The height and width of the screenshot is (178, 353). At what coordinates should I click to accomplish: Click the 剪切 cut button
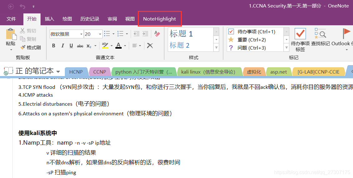click(28, 31)
